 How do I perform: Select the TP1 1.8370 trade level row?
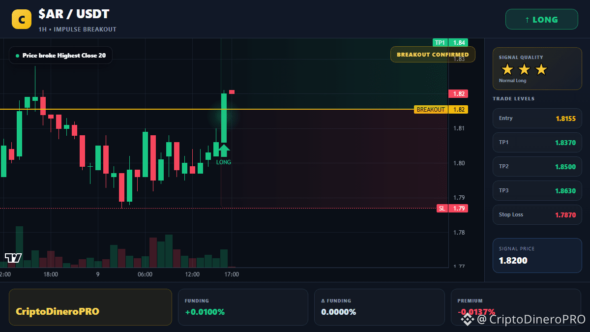coord(537,143)
